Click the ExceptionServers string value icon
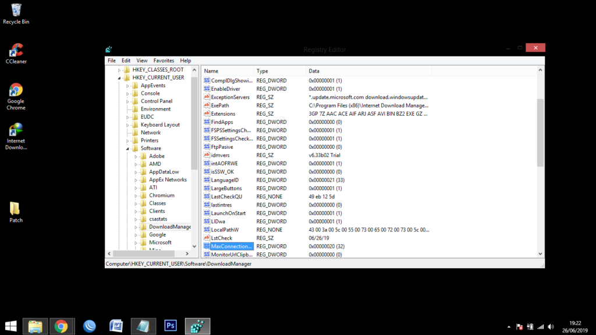596x335 pixels. (x=207, y=97)
